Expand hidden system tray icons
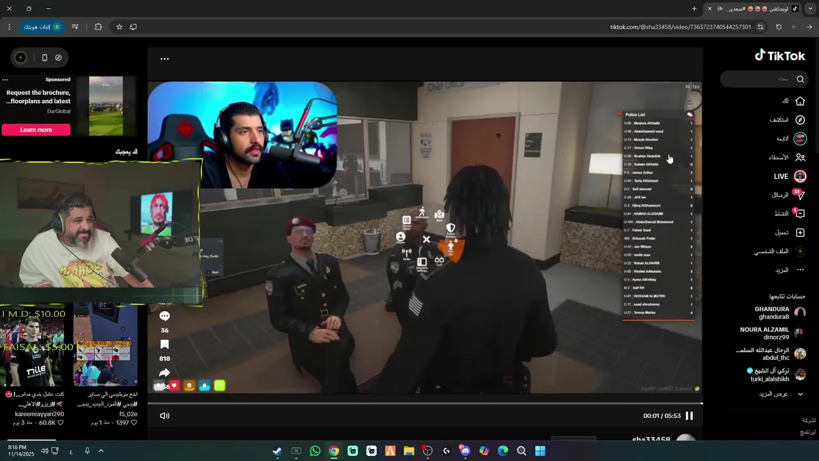 (x=100, y=451)
